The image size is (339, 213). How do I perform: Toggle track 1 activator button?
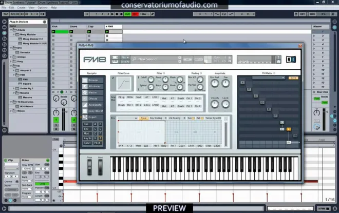coord(56,120)
